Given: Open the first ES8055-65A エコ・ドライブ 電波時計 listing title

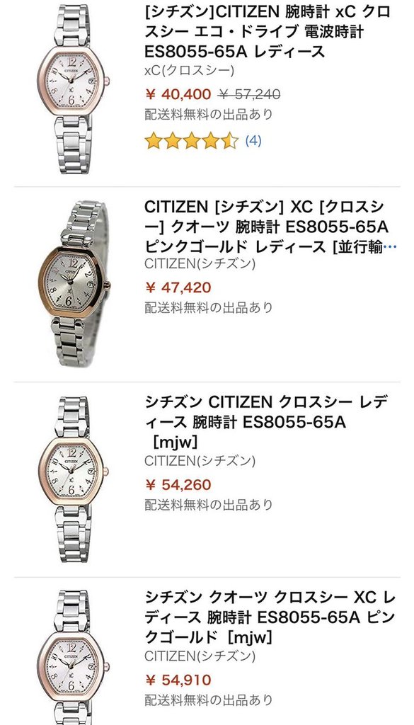Looking at the screenshot, I should [x=268, y=31].
